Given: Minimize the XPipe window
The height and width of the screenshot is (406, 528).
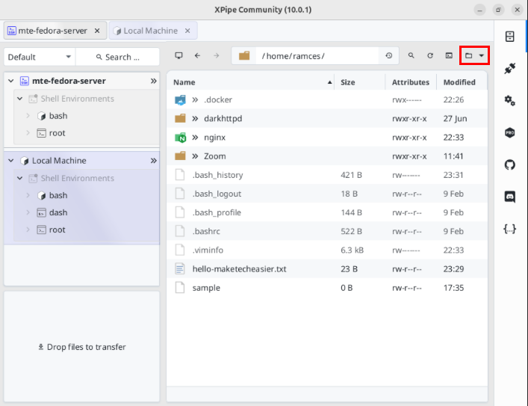Looking at the screenshot, I should coord(479,10).
